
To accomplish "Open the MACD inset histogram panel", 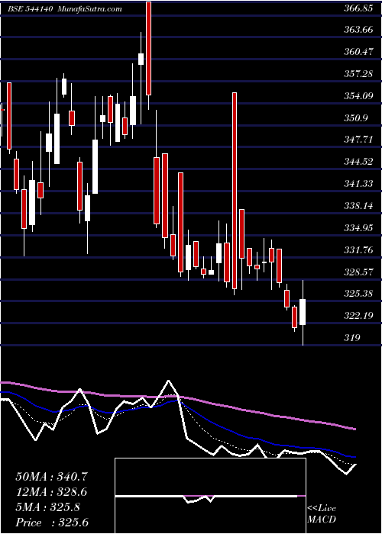I will pos(210,496).
